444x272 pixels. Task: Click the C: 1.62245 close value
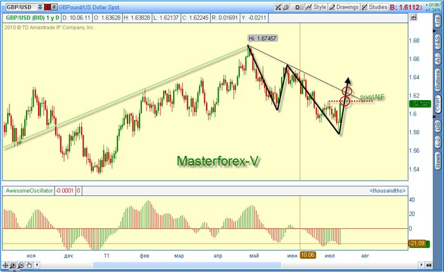195,18
